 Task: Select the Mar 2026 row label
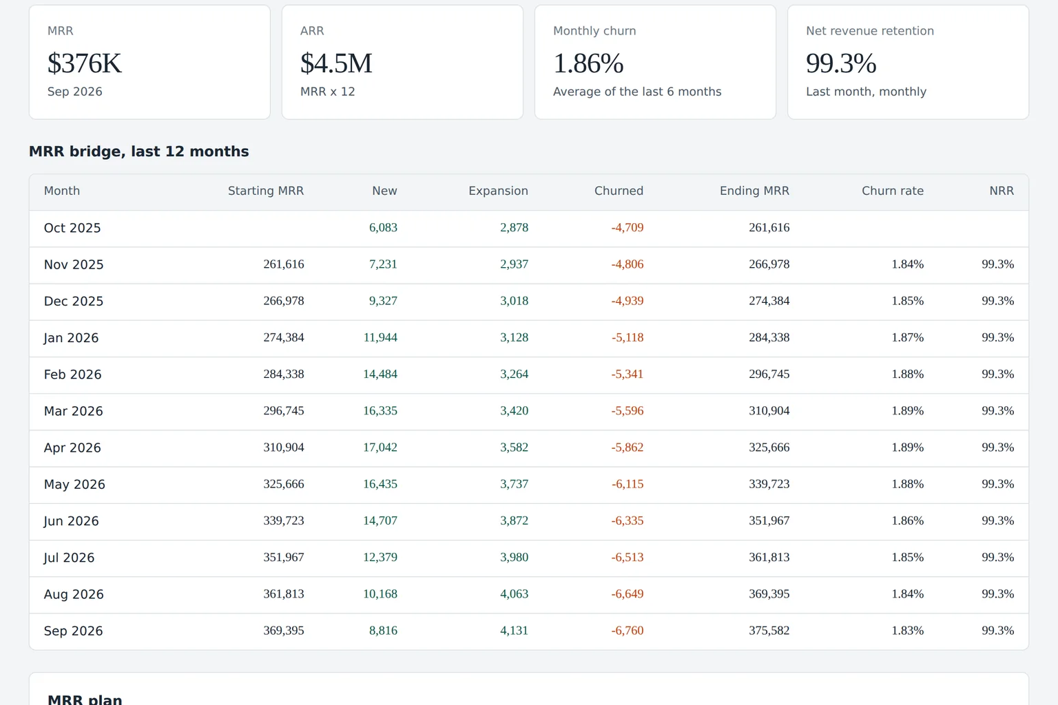(x=73, y=411)
